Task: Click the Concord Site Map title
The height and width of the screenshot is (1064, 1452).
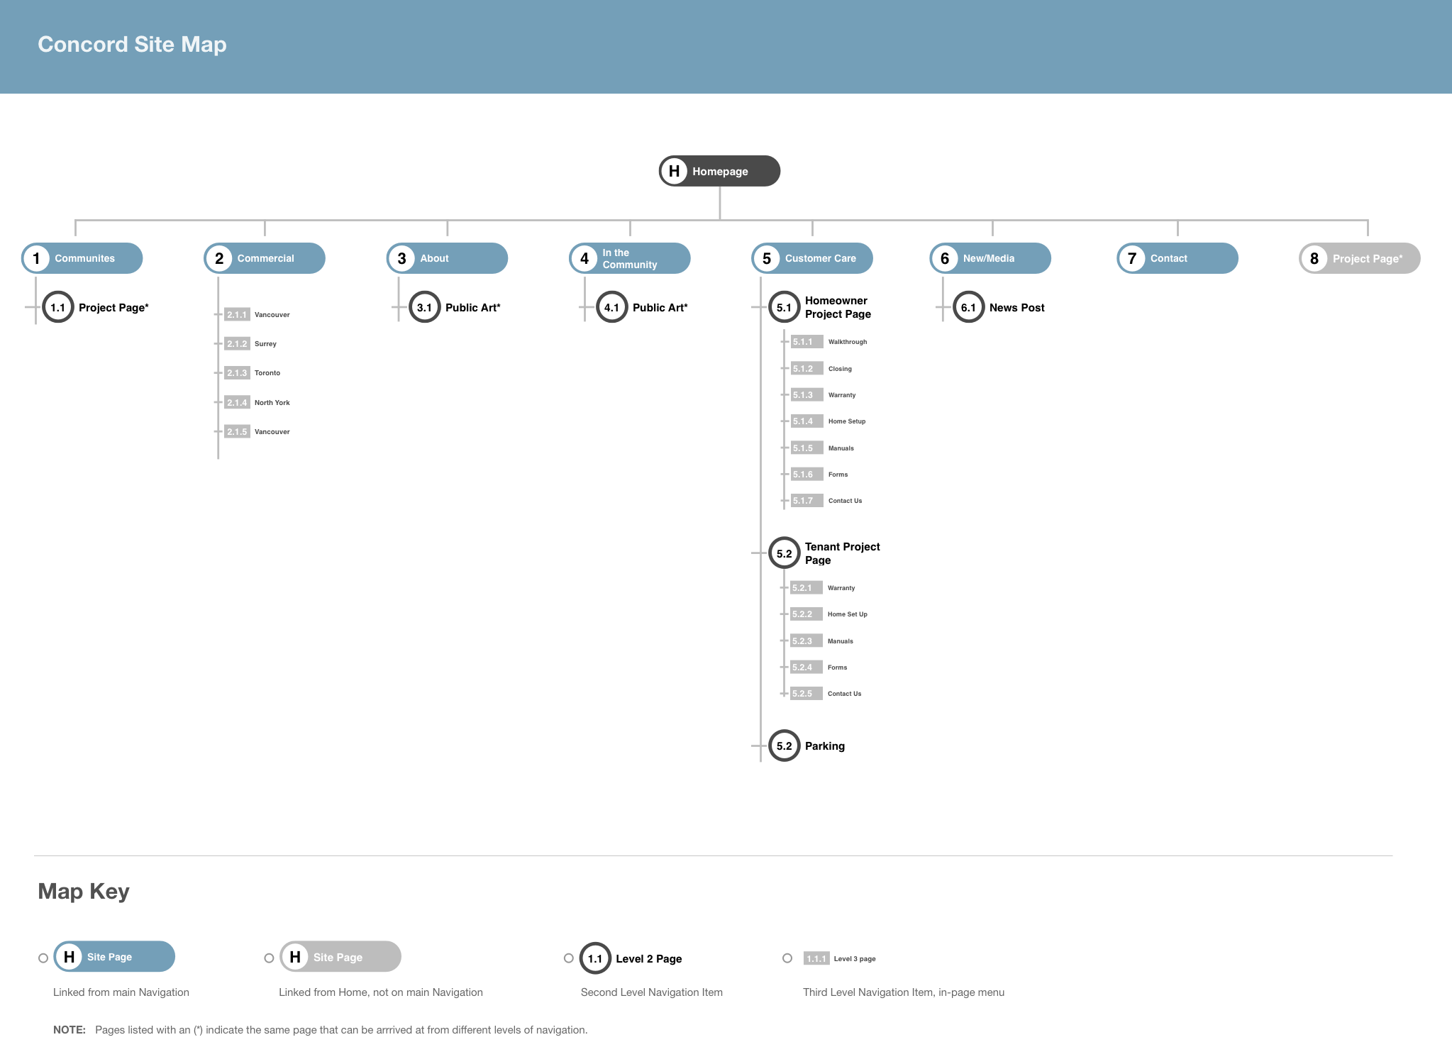Action: 132,44
